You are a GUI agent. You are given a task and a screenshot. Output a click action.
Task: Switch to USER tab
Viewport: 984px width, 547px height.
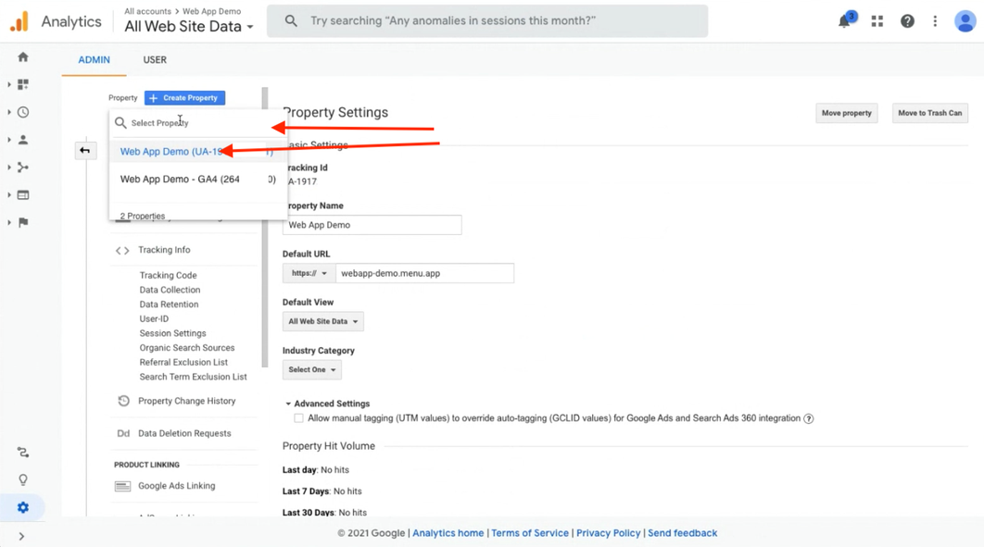click(155, 59)
